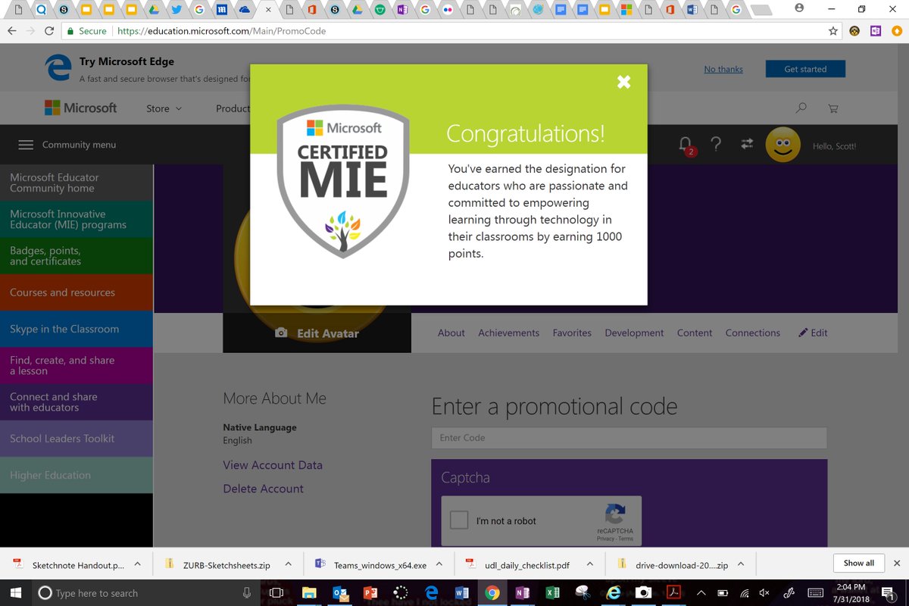This screenshot has width=909, height=606.
Task: Open the Development profile tab
Action: coord(634,333)
